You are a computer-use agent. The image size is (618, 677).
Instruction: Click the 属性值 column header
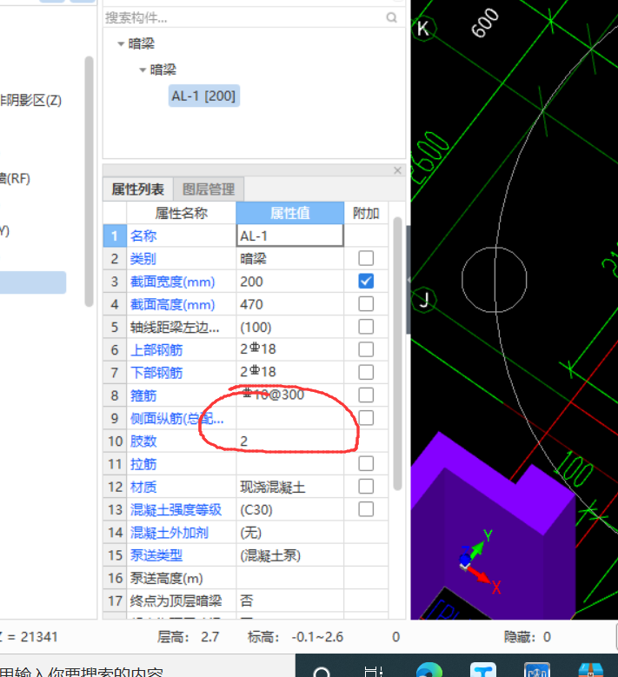289,213
